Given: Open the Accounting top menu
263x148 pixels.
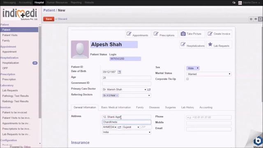Looking at the screenshot, I should point(25,2).
